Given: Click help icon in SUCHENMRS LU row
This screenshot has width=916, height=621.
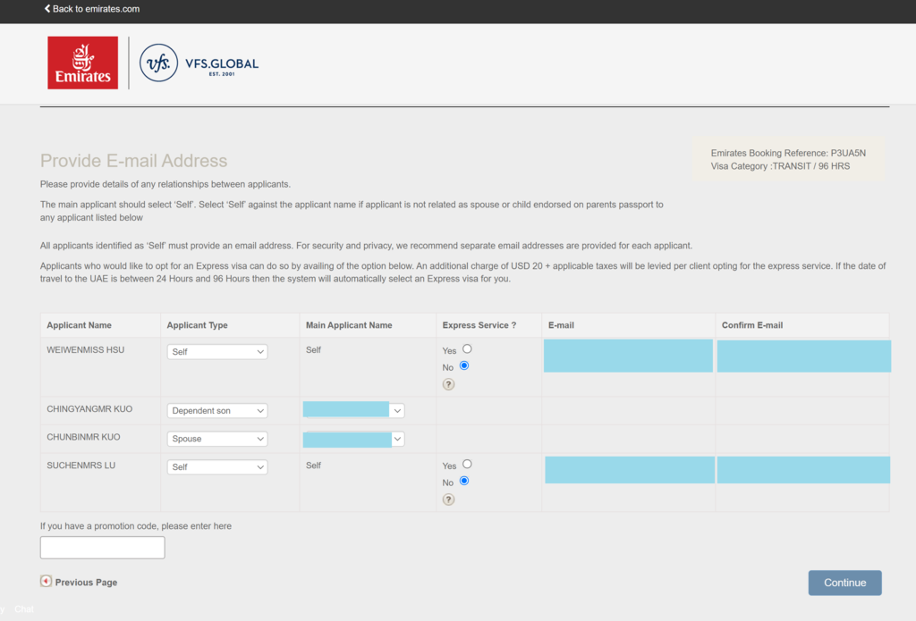Looking at the screenshot, I should point(448,499).
